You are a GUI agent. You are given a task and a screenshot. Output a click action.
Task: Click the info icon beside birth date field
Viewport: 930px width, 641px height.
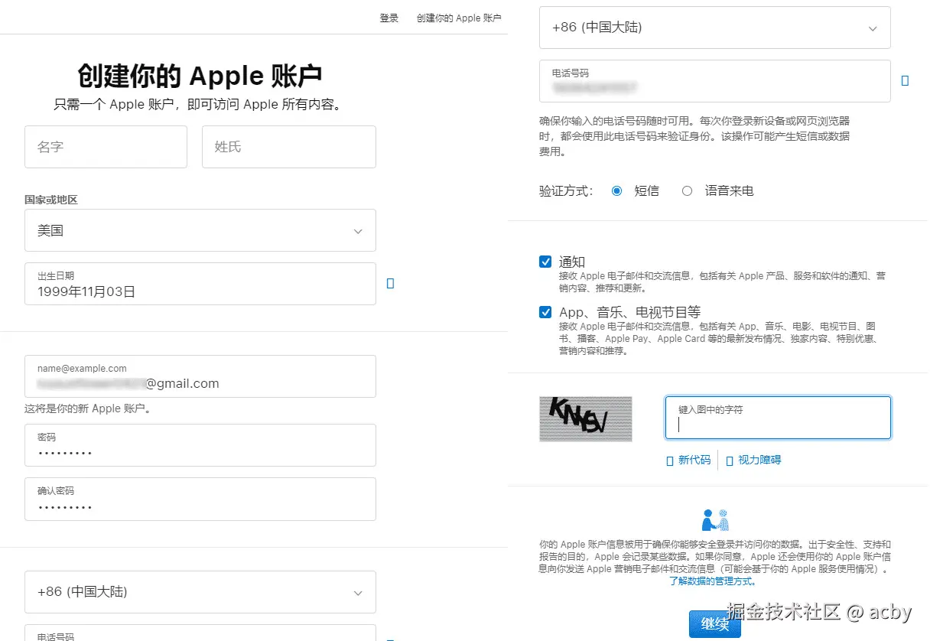pos(390,283)
